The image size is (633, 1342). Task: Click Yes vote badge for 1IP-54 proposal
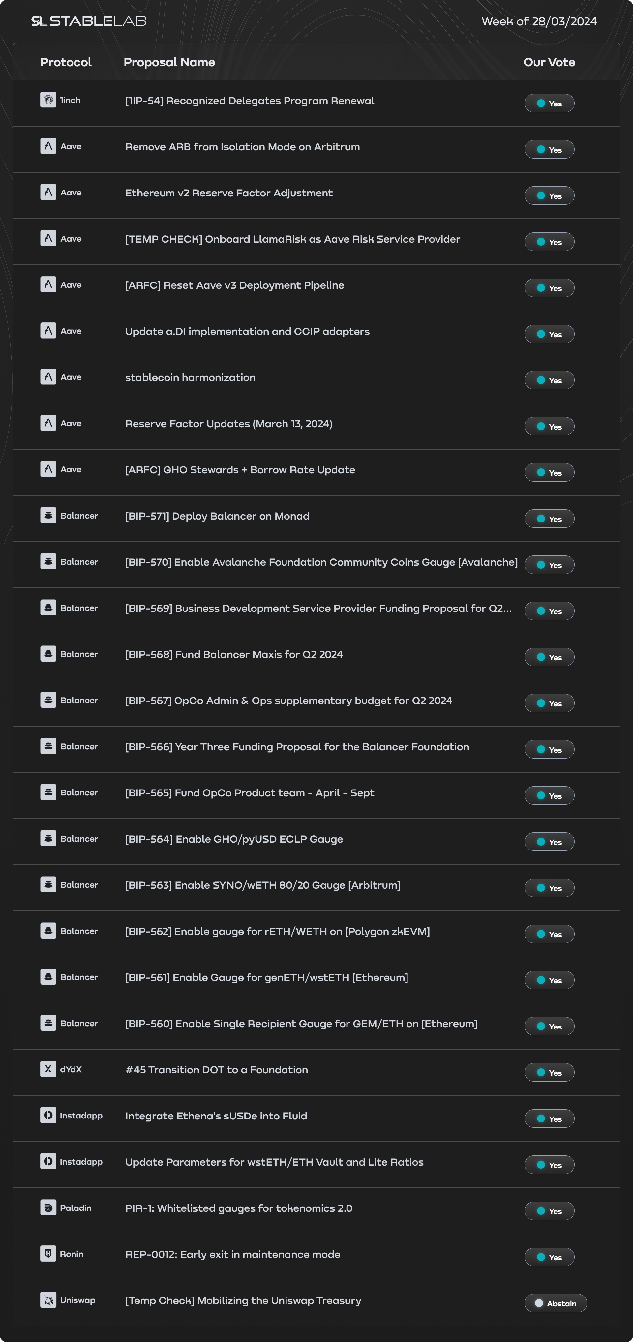click(549, 103)
